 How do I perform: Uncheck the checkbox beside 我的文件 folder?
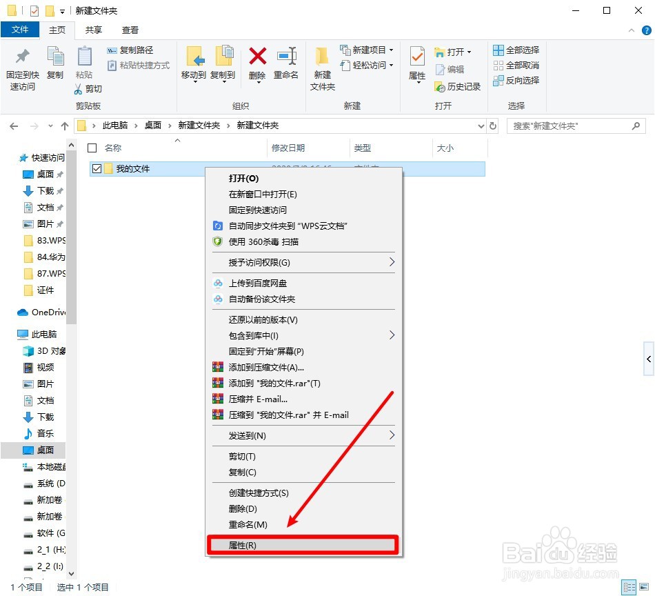96,168
